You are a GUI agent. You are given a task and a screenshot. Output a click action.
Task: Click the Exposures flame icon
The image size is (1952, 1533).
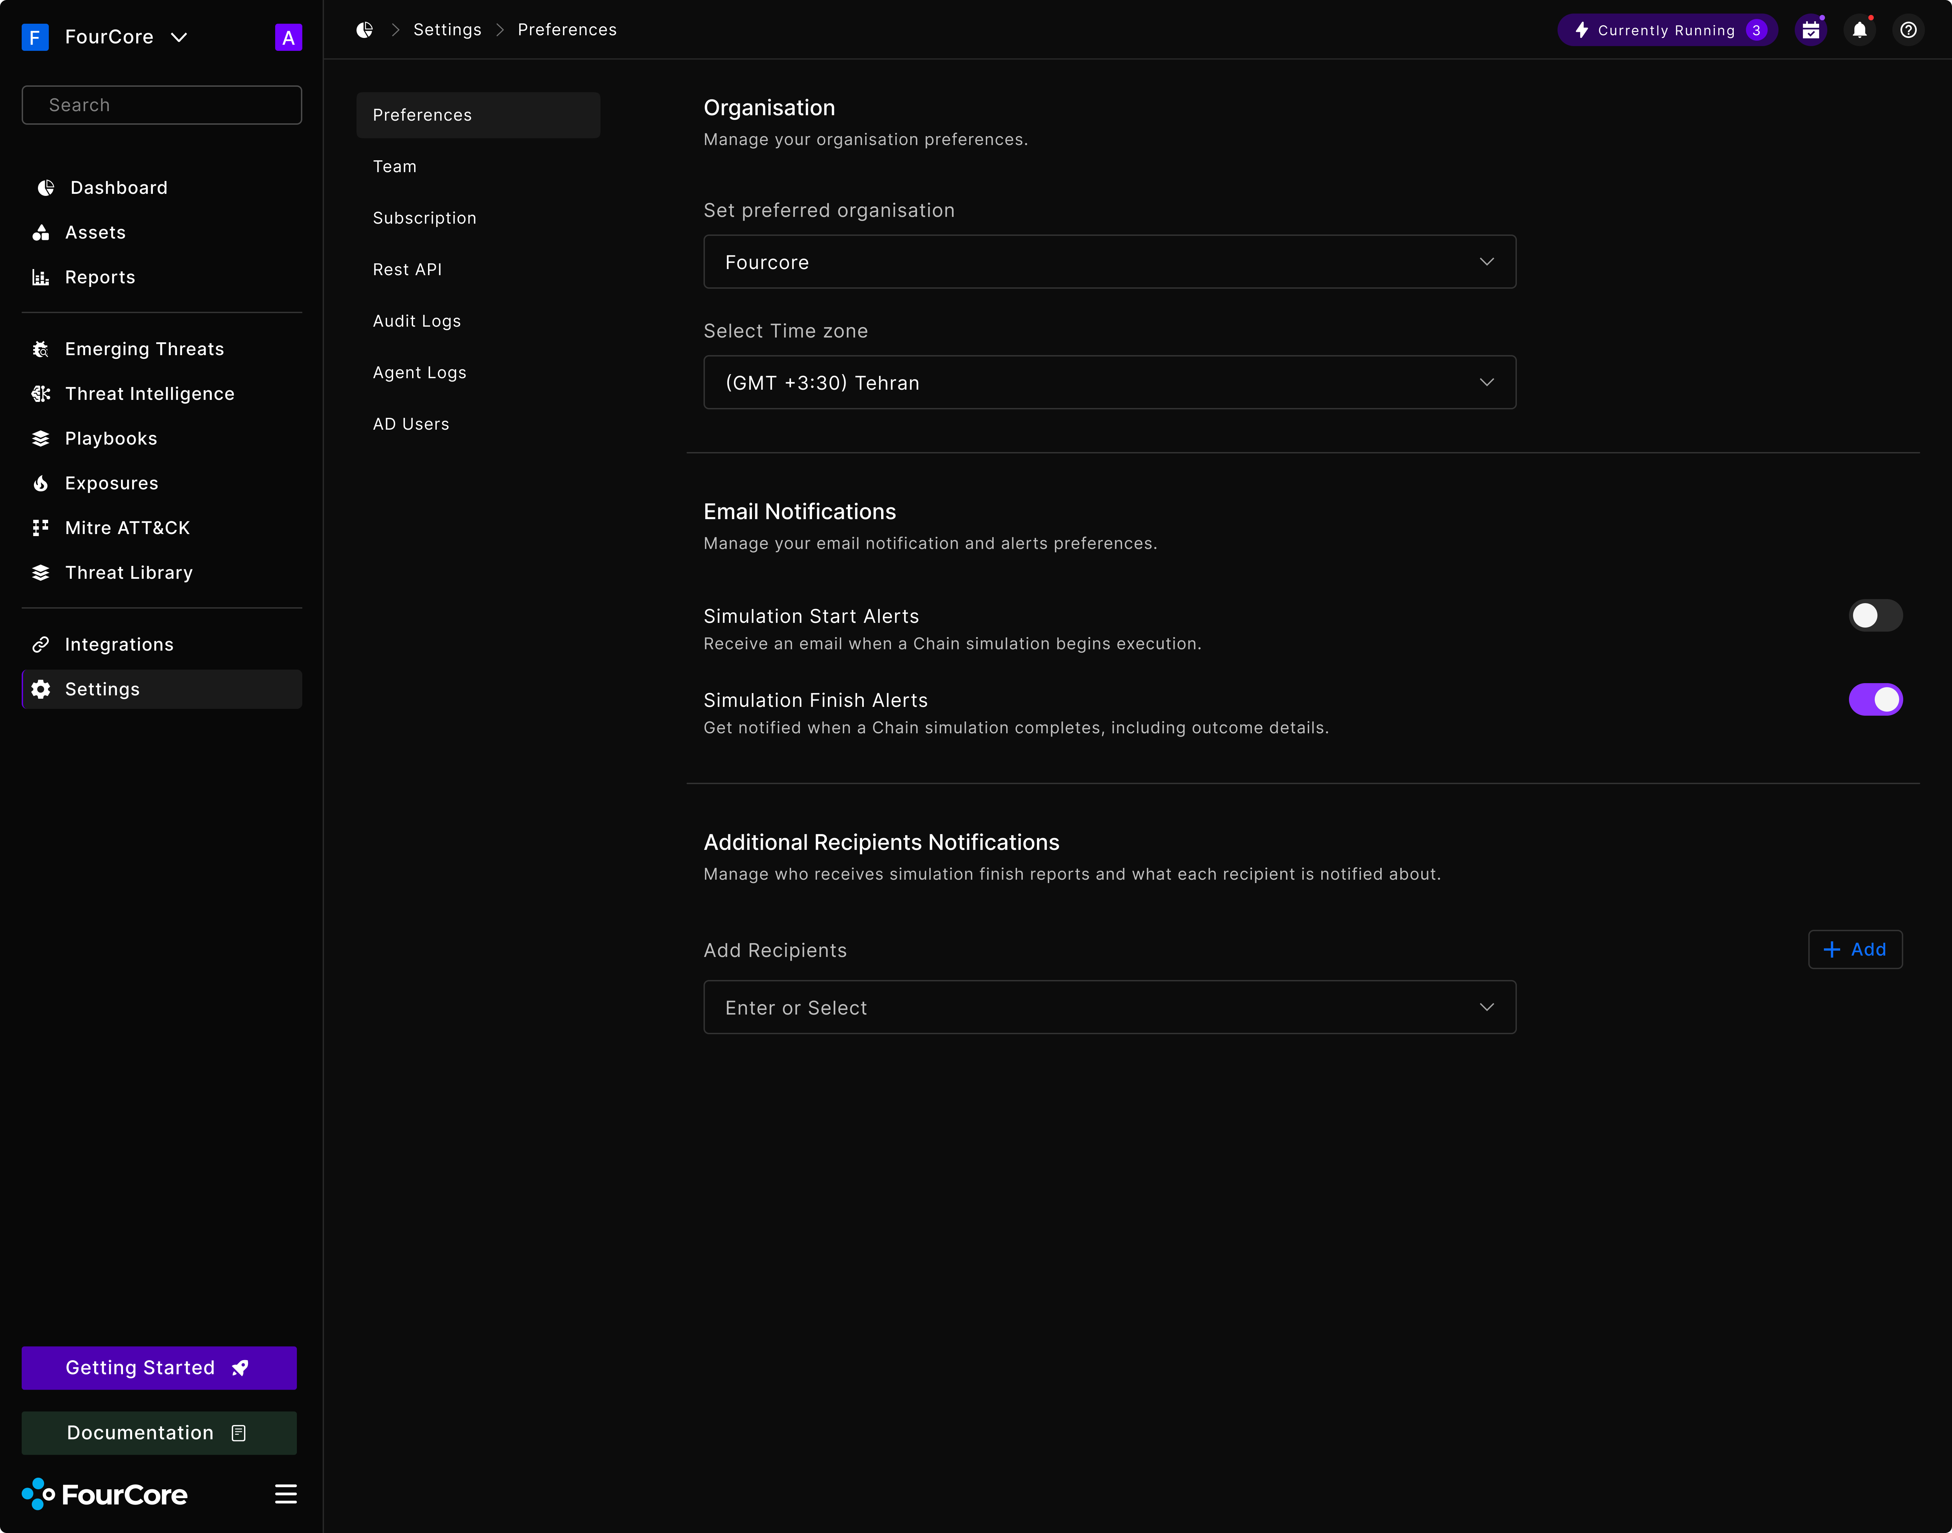pyautogui.click(x=40, y=484)
